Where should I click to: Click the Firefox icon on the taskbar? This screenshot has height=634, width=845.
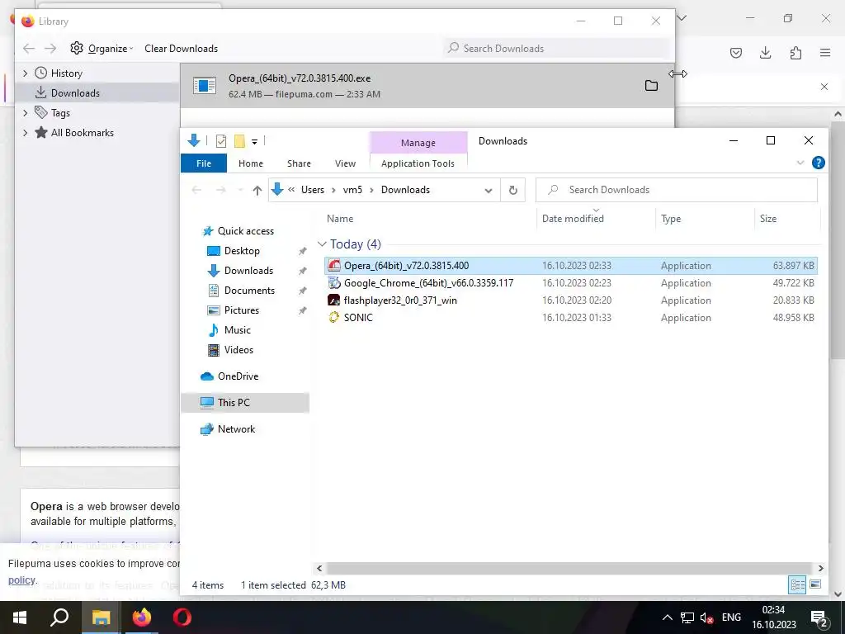point(142,617)
